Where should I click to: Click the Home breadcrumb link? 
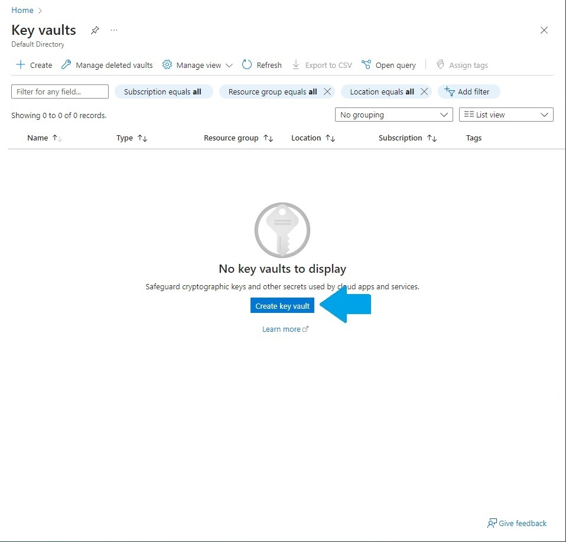point(22,10)
